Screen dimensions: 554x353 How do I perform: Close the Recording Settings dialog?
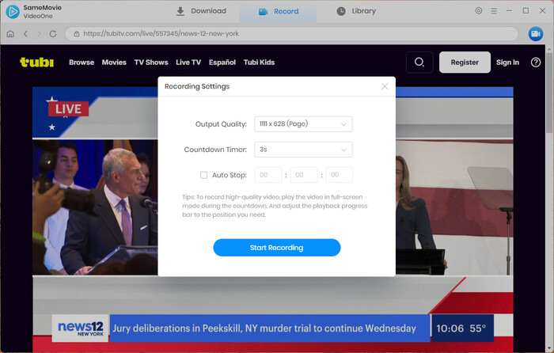coord(385,86)
